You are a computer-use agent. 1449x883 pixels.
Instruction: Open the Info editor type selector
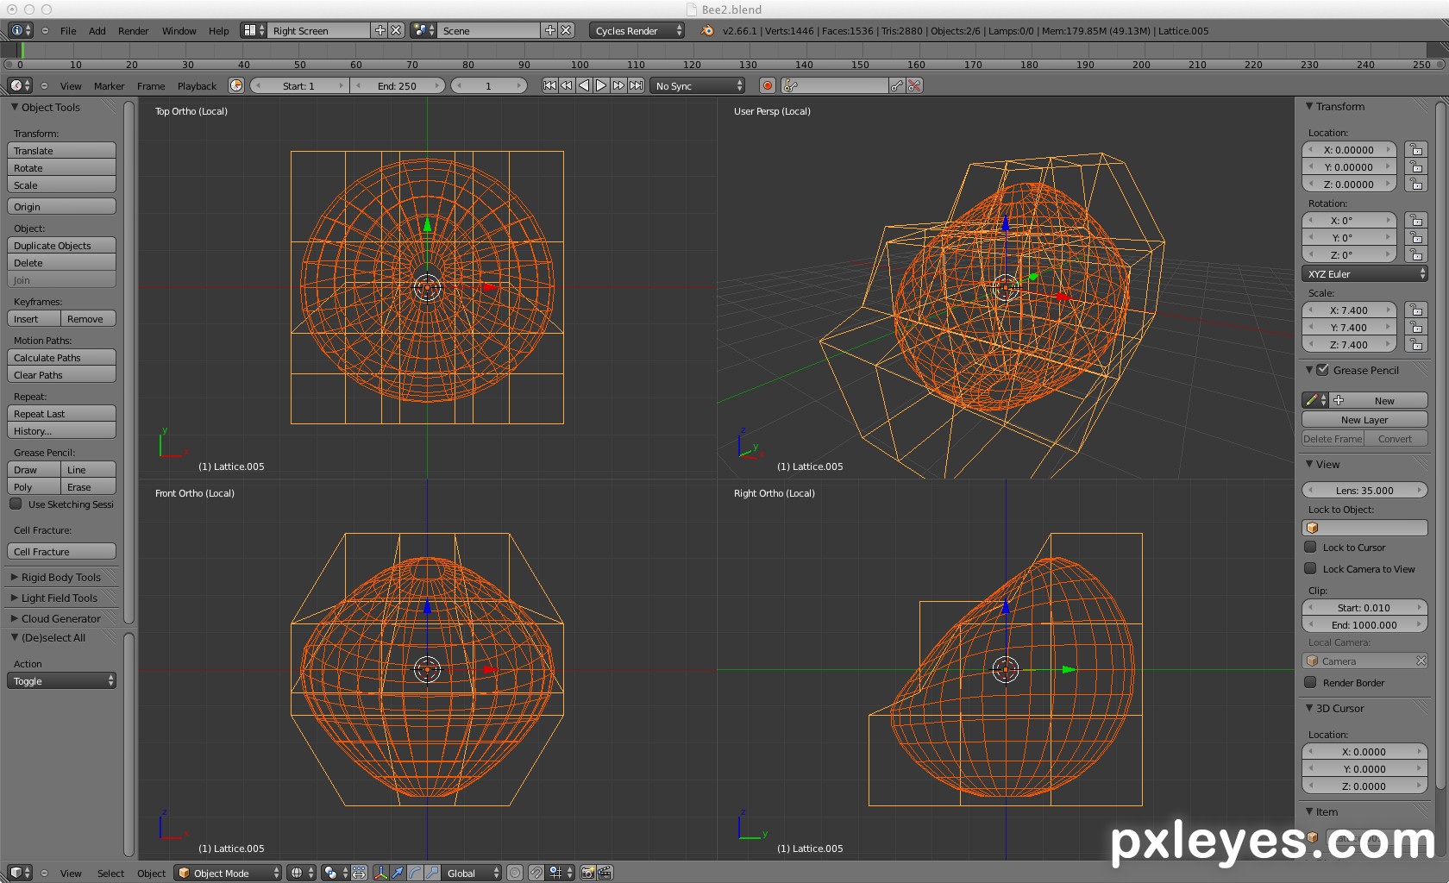coord(20,30)
